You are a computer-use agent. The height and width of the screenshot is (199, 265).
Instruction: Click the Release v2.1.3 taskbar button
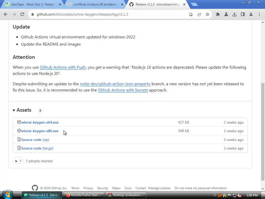tap(42, 195)
